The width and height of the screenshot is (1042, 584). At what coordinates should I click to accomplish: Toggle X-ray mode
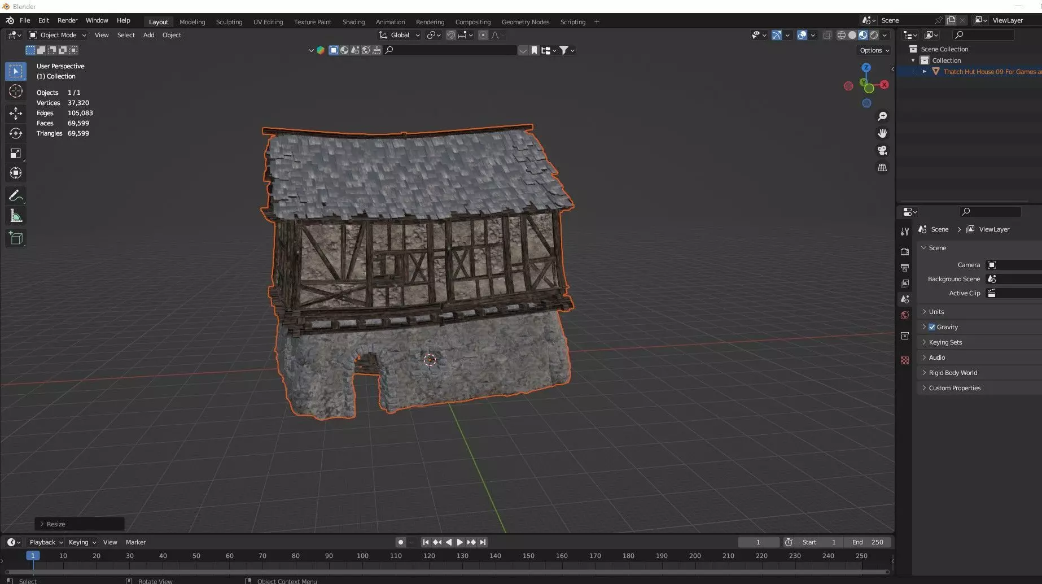coord(827,35)
